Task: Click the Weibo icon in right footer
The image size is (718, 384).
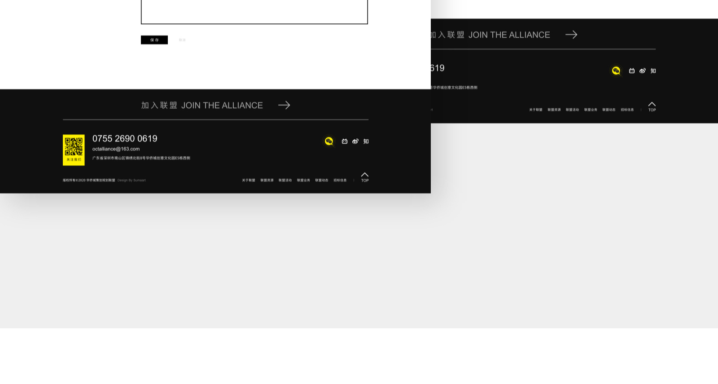Action: tap(643, 71)
